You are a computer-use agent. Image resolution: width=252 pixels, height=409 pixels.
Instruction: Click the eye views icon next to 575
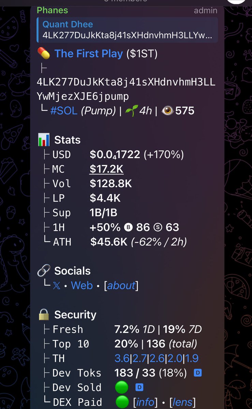(x=167, y=111)
